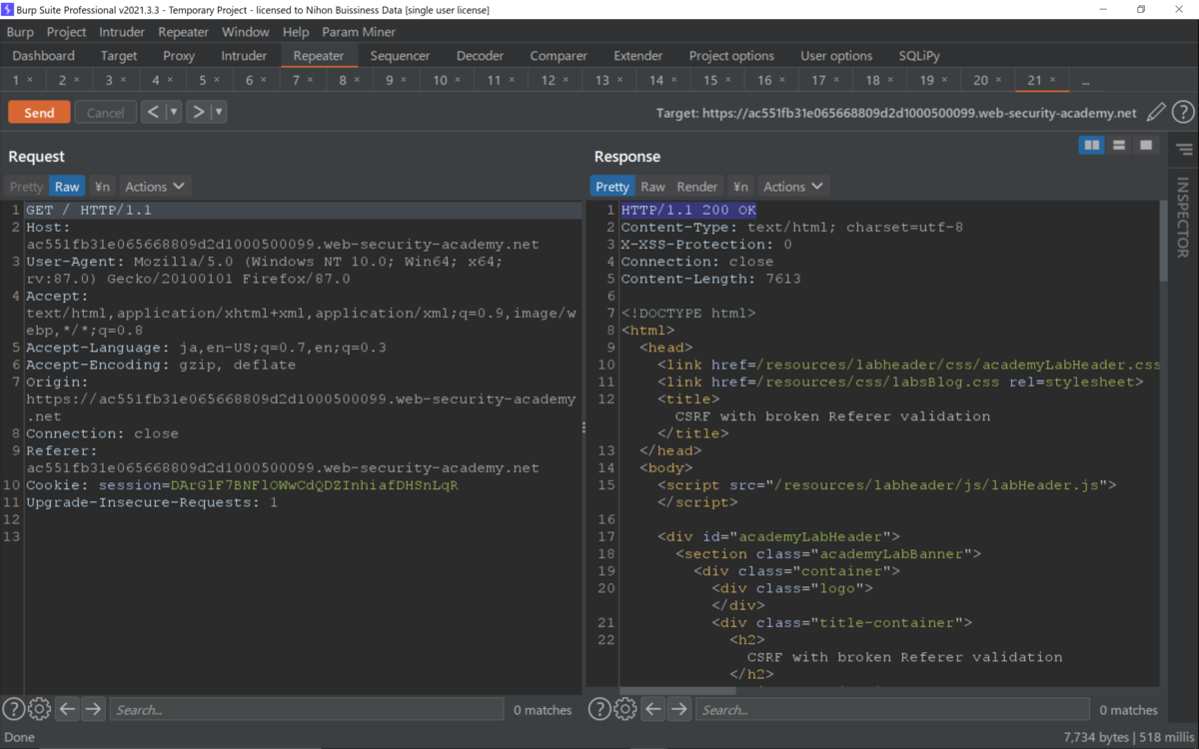Open request search help icon
Screen dimensions: 1199x749
tap(14, 709)
